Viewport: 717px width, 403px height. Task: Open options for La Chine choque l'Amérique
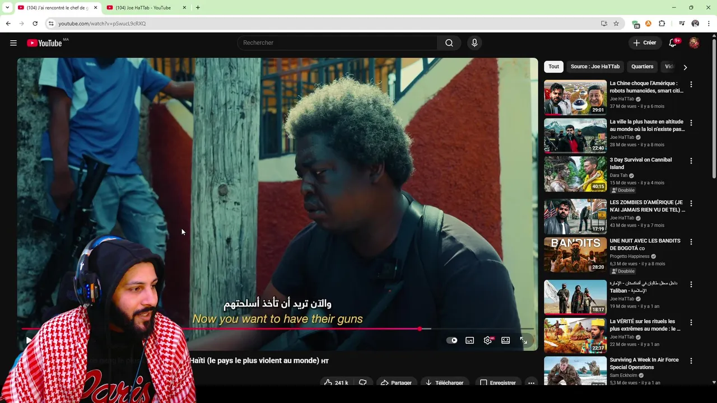pos(691,85)
